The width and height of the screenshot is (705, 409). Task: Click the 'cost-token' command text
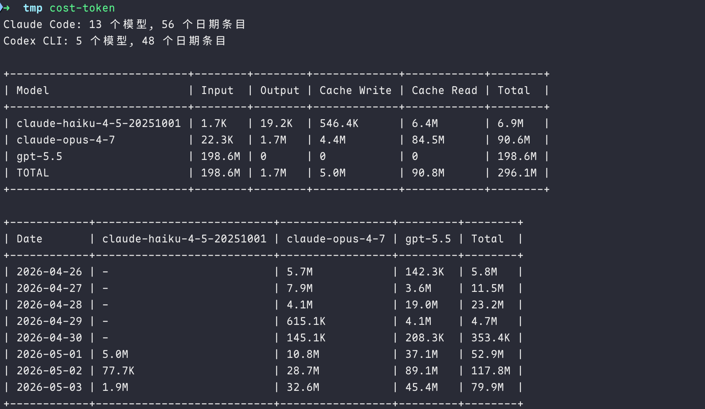[82, 8]
